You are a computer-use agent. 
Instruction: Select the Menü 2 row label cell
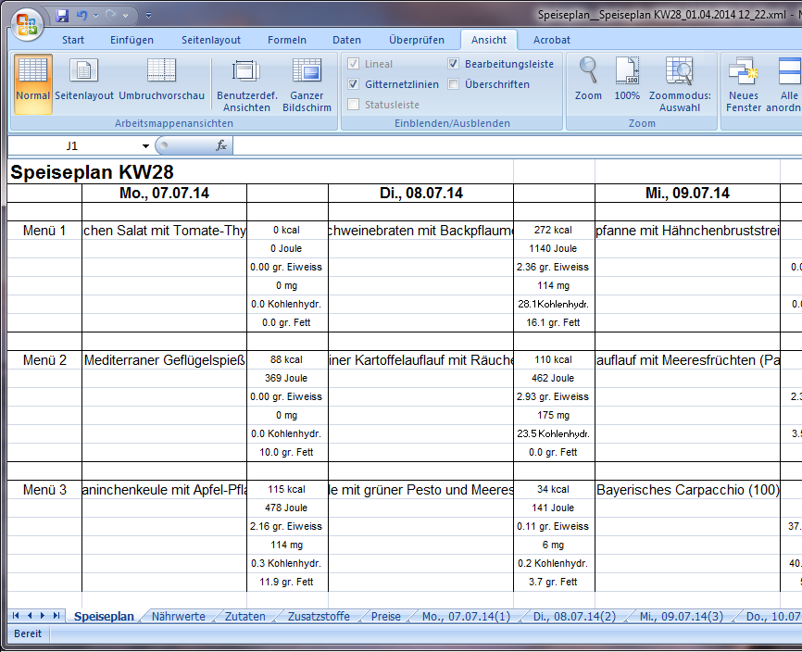[44, 360]
